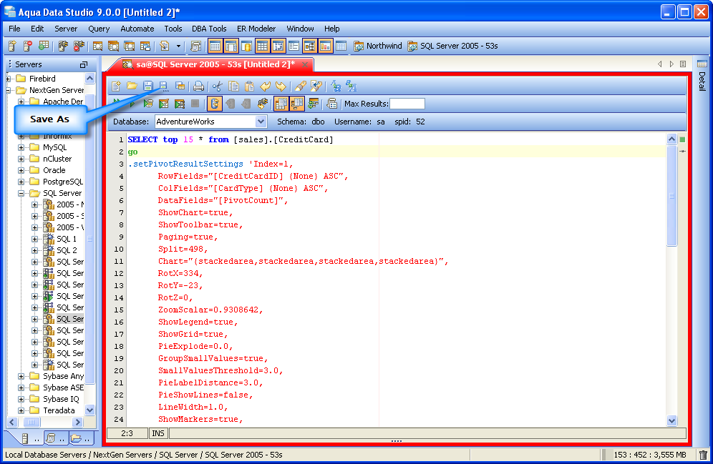Click the script settings icon before Max Results
The height and width of the screenshot is (464, 713).
[x=332, y=104]
